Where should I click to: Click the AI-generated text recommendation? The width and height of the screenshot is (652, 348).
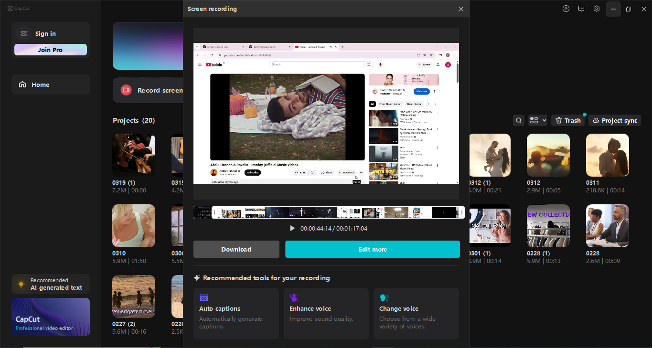point(50,284)
